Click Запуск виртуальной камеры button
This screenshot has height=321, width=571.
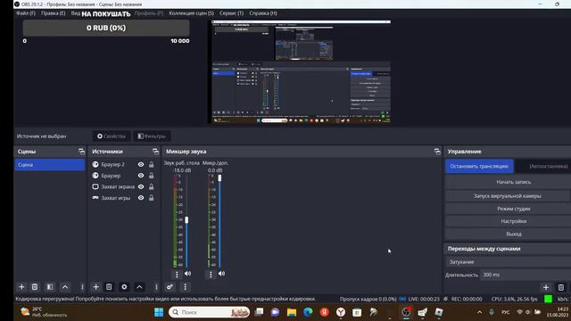[x=508, y=196]
